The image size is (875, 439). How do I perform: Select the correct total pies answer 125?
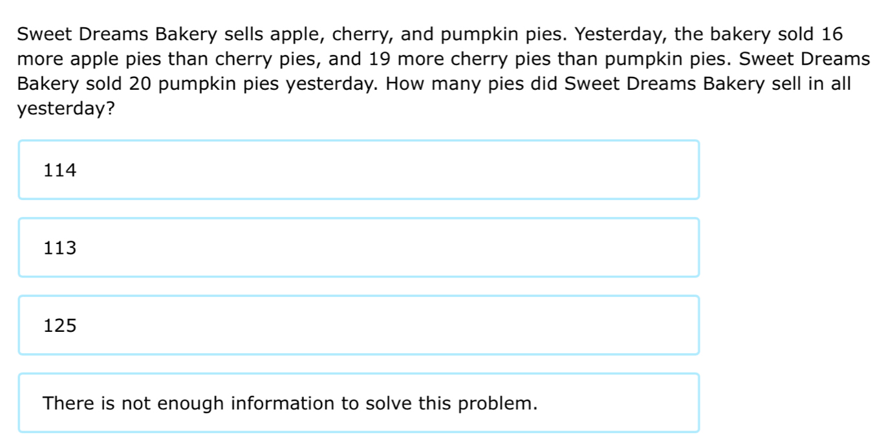point(359,325)
